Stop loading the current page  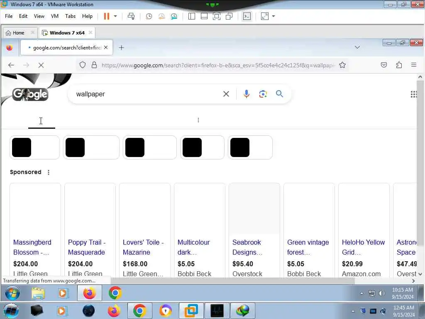(x=41, y=65)
